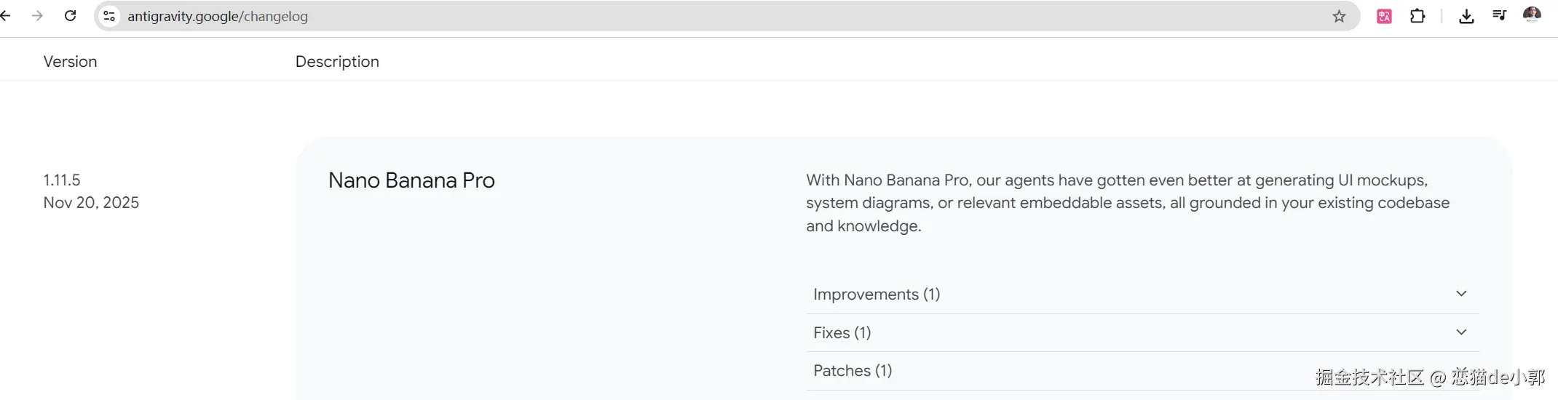This screenshot has height=400, width=1558.
Task: Click the Nano Banana Pro title
Action: tap(411, 180)
